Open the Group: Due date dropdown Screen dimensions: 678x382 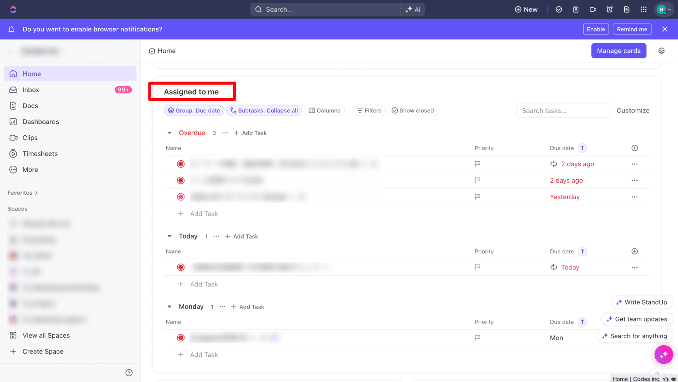[194, 111]
